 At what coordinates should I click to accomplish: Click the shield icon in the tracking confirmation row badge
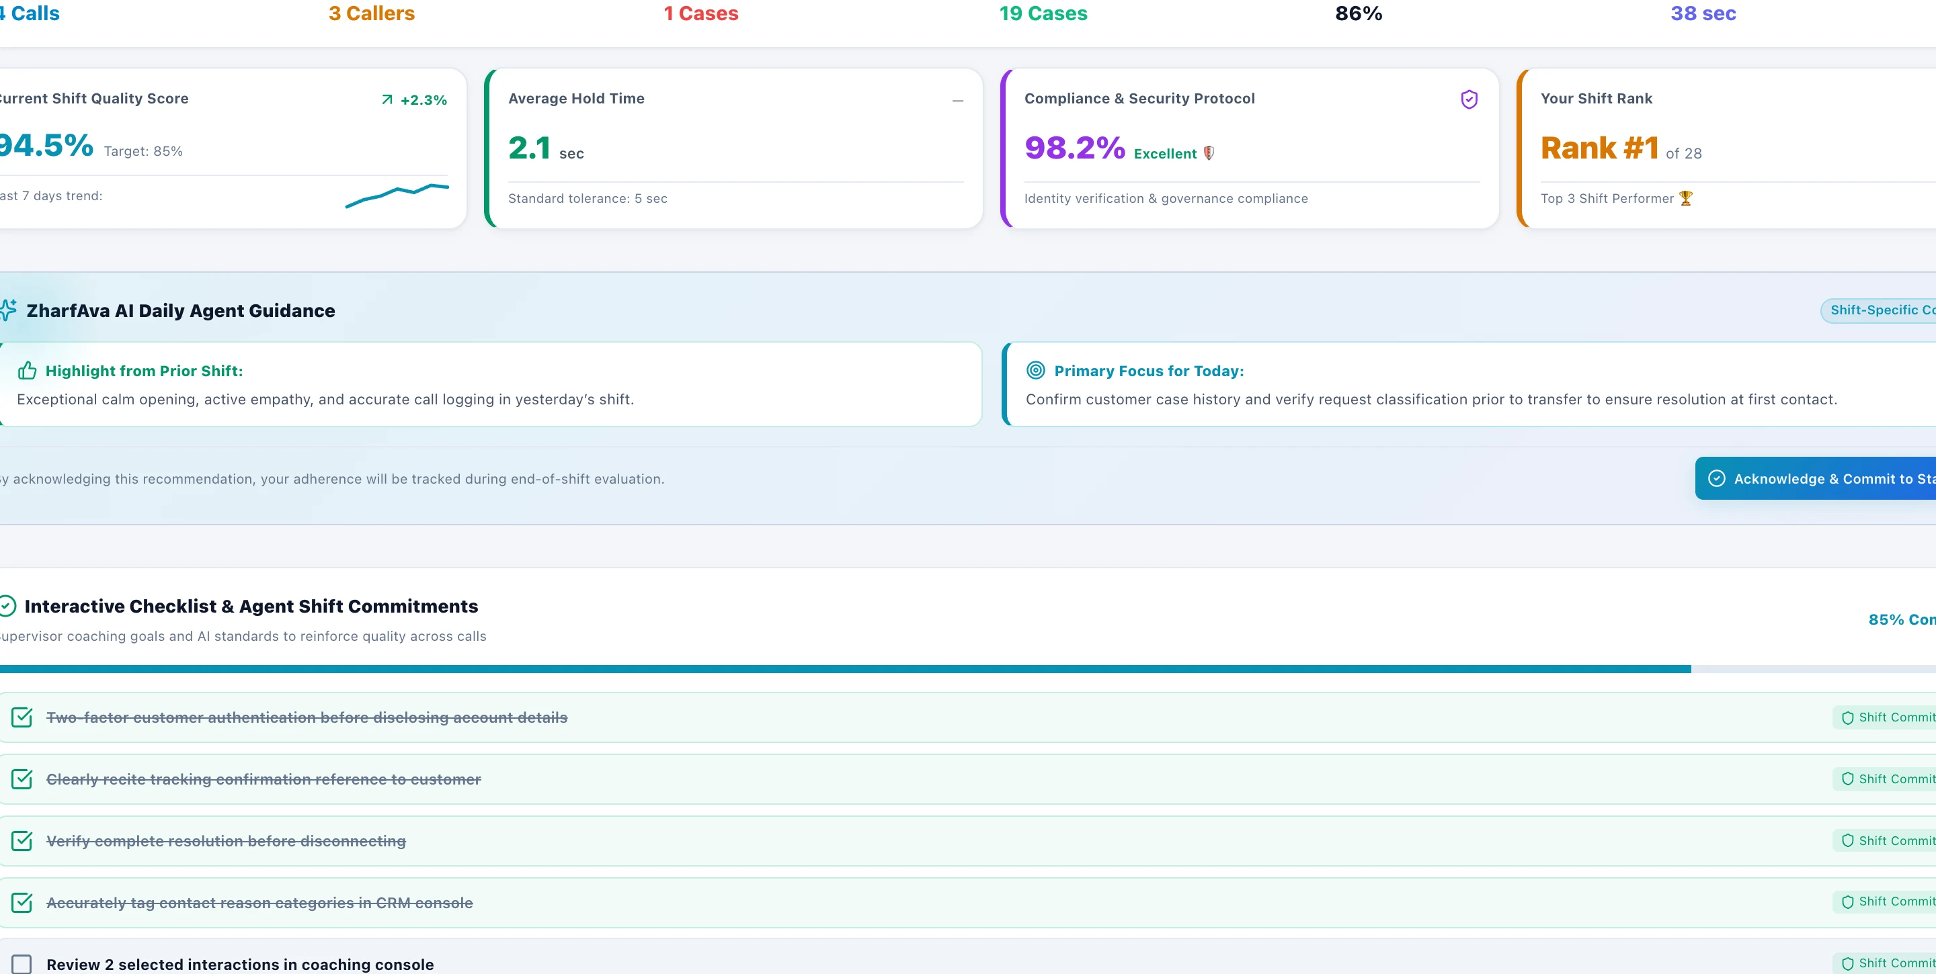point(1847,779)
